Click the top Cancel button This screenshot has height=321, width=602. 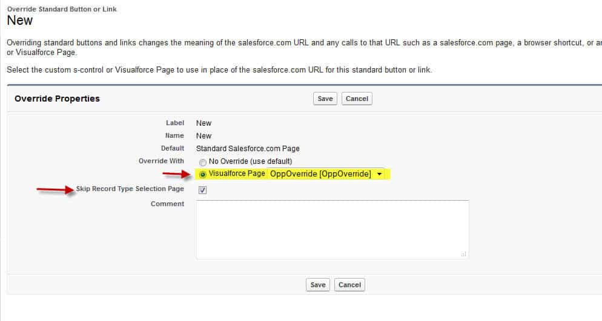pos(357,99)
